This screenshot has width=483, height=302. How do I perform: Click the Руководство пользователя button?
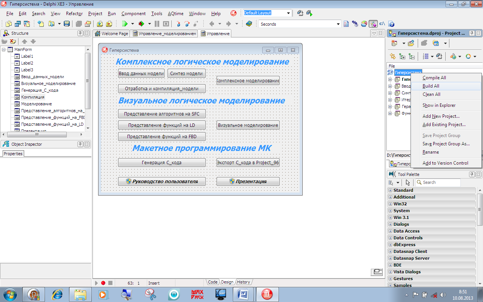[162, 182]
